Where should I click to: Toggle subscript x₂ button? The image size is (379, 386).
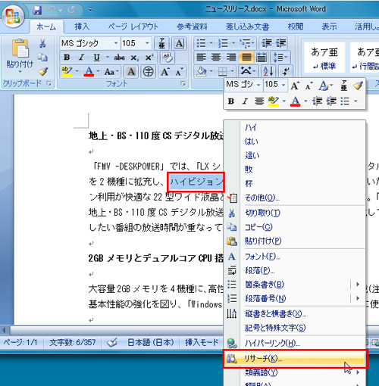coord(134,58)
